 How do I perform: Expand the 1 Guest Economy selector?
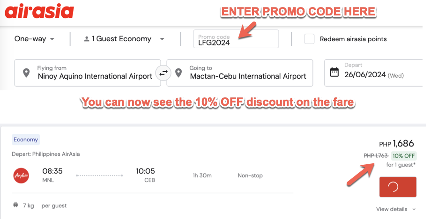point(124,39)
